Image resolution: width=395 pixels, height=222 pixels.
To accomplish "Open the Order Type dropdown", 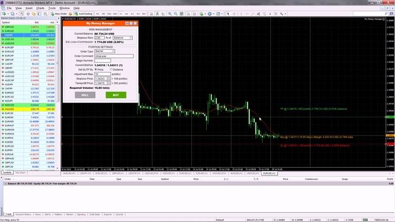I will 104,51.
